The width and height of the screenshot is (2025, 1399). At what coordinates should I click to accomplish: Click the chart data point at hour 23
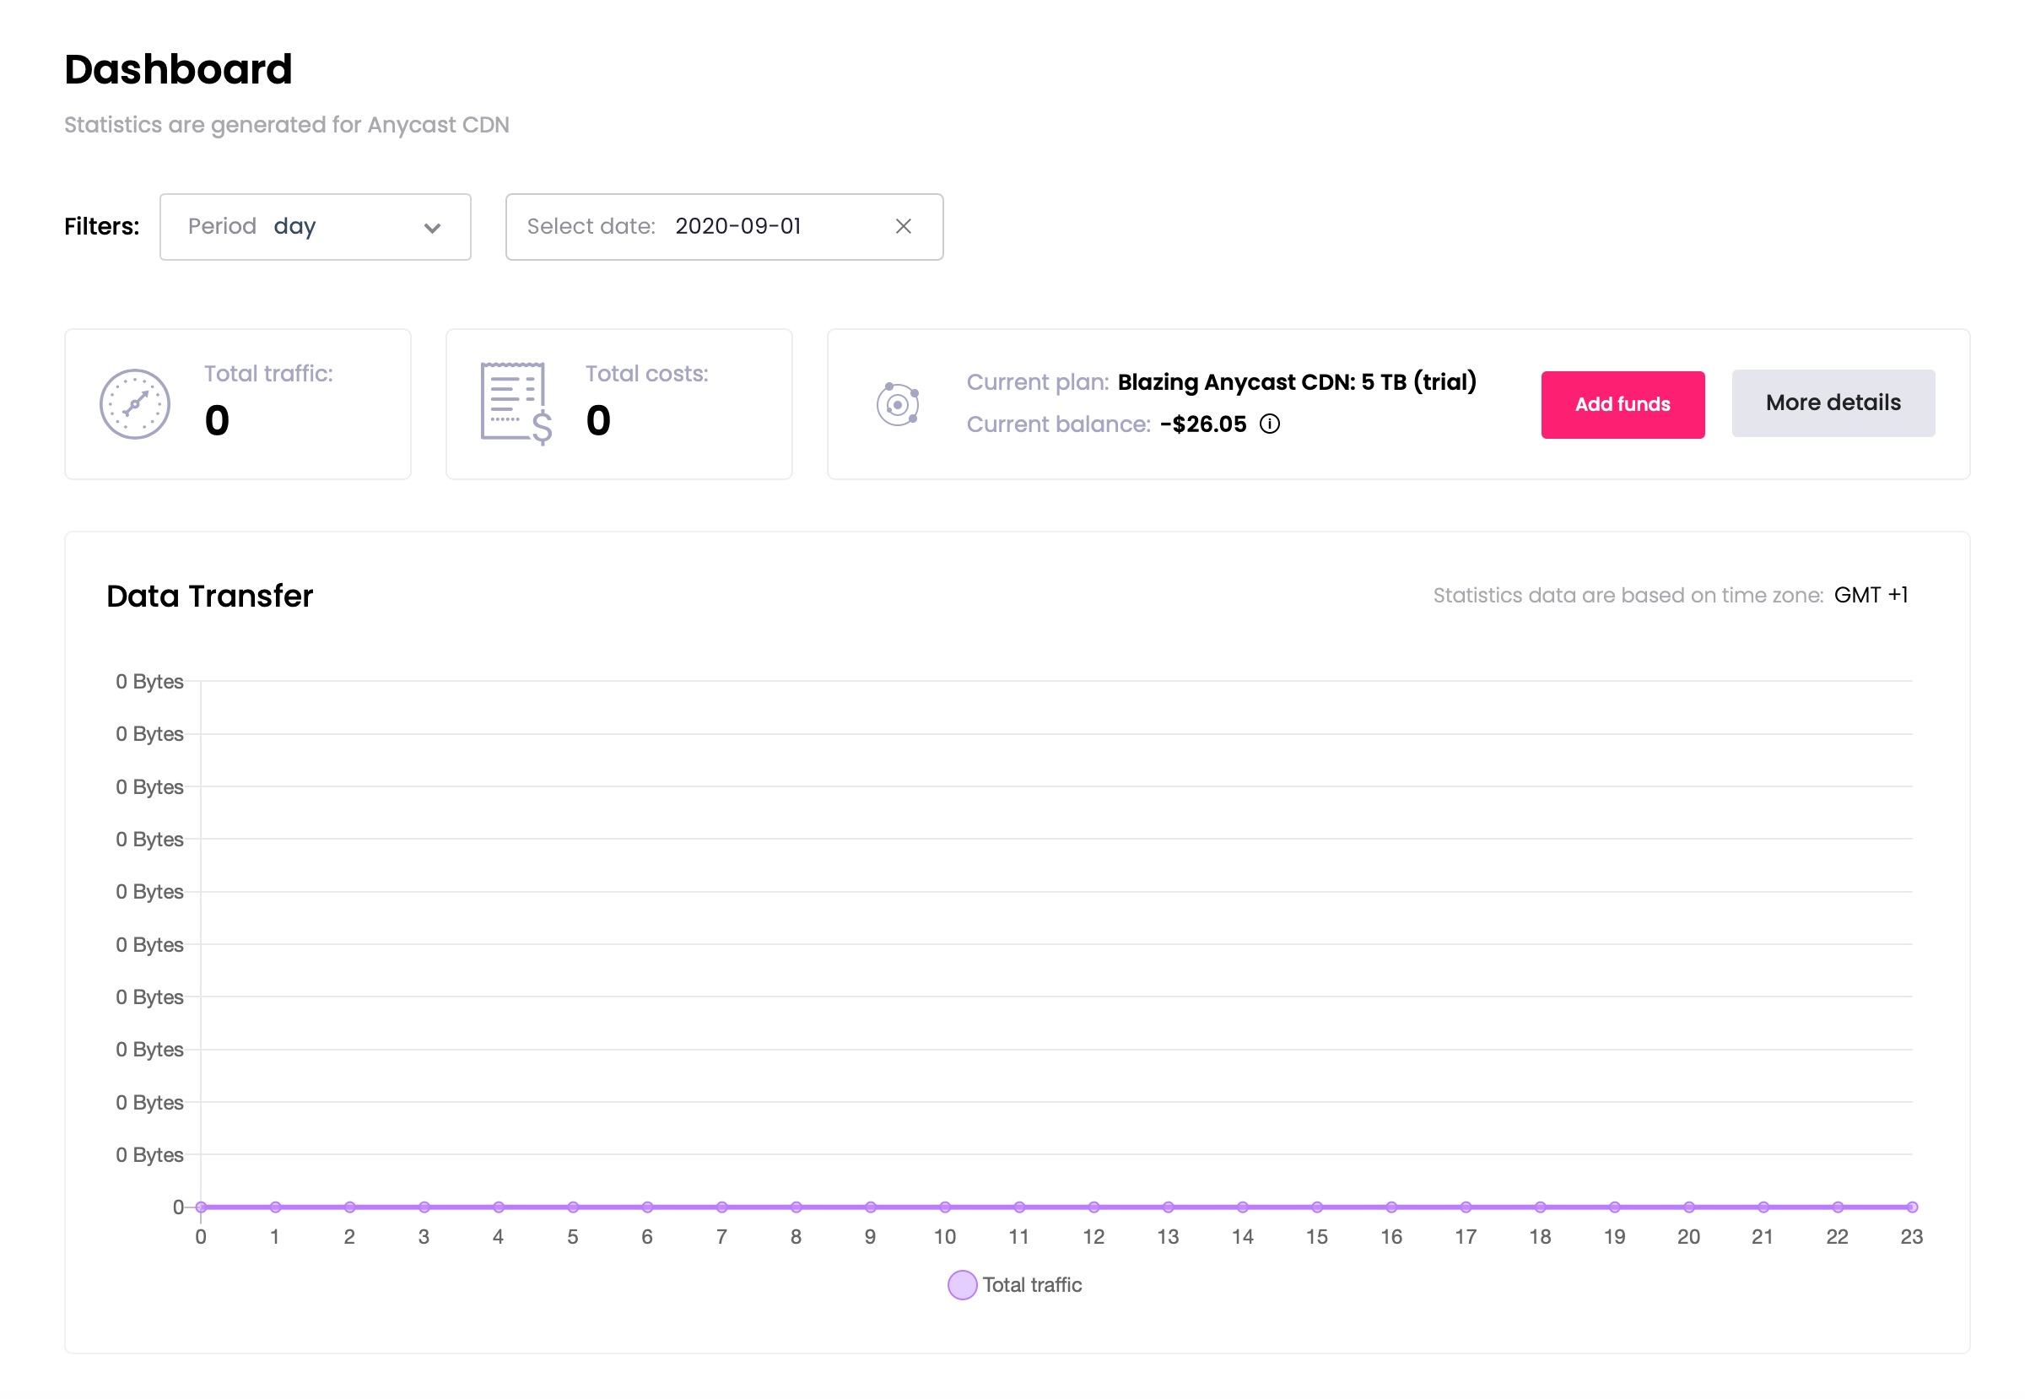click(1912, 1207)
